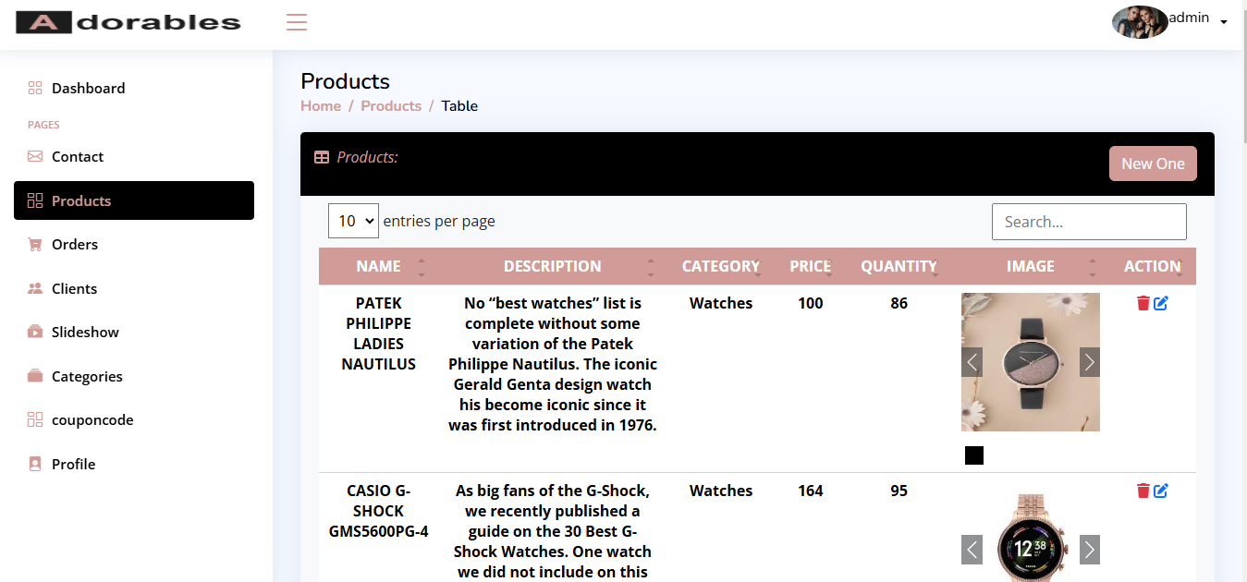Delete the Patek Philippe product via trash icon
Screen dimensions: 1247x582
1143,303
